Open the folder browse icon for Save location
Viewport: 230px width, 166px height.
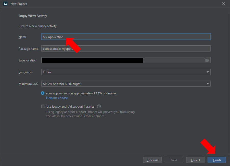point(207,60)
